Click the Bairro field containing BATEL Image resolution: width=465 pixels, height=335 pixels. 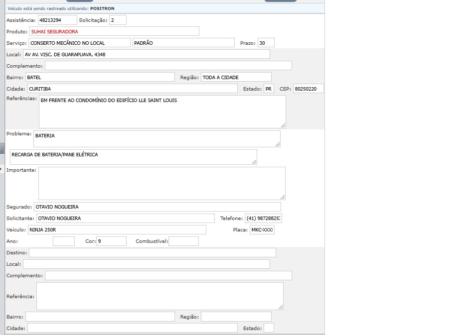(x=100, y=77)
